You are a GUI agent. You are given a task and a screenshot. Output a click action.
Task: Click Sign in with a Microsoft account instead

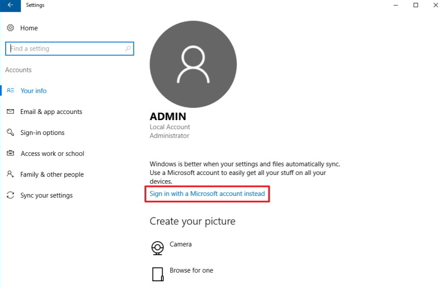coord(207,194)
